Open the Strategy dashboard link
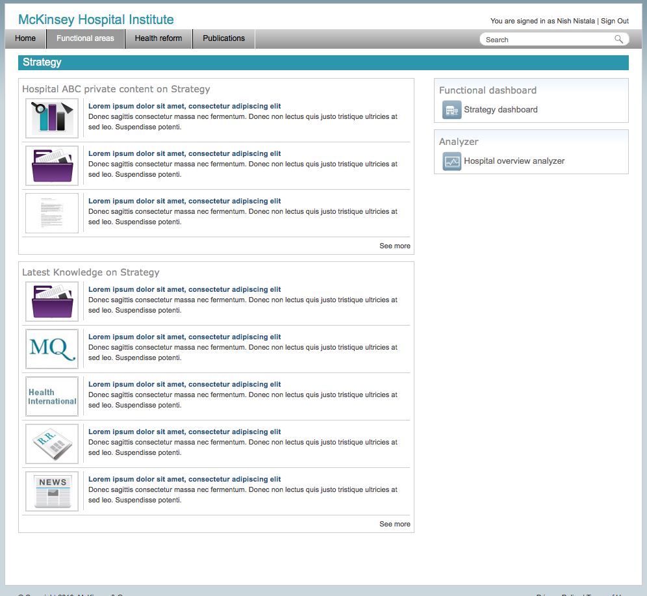This screenshot has height=596, width=647. pos(501,110)
